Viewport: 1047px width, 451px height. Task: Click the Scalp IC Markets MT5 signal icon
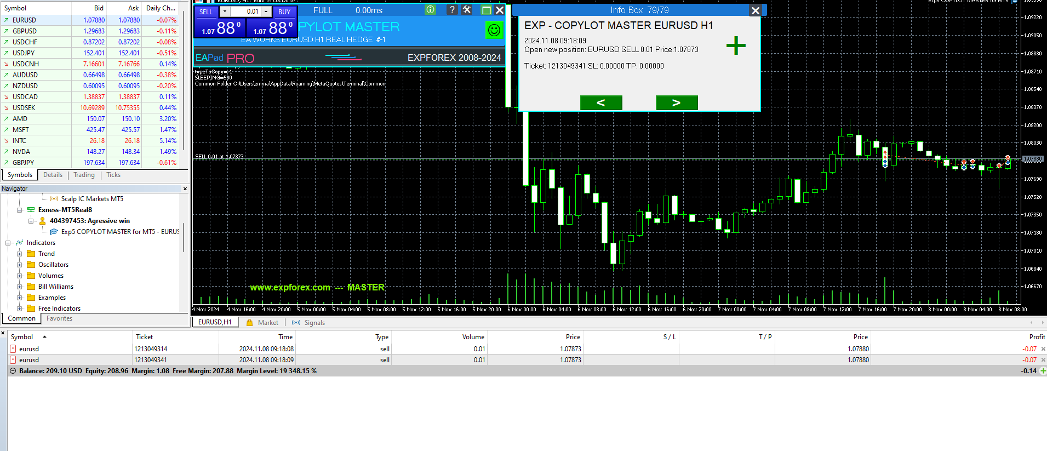pos(54,199)
